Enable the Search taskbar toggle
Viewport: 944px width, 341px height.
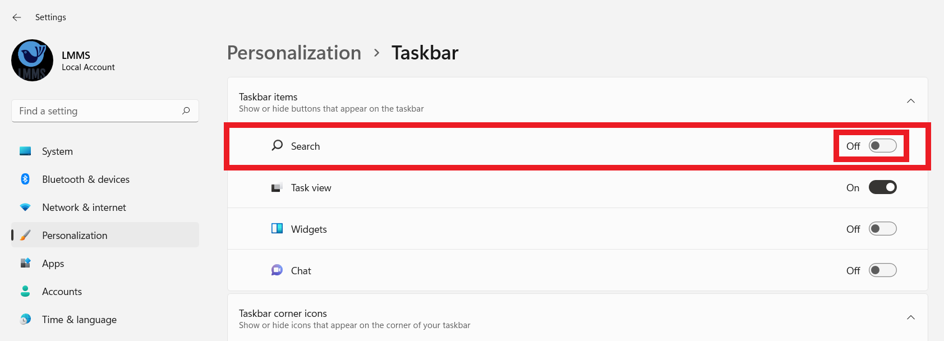click(x=881, y=145)
